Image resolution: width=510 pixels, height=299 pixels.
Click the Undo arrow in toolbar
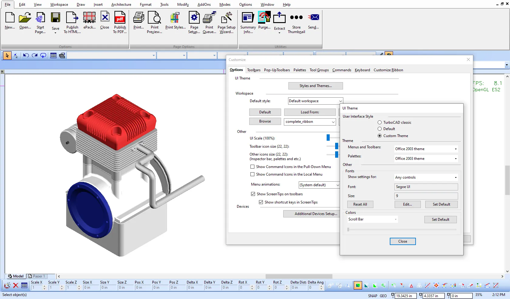click(x=26, y=55)
